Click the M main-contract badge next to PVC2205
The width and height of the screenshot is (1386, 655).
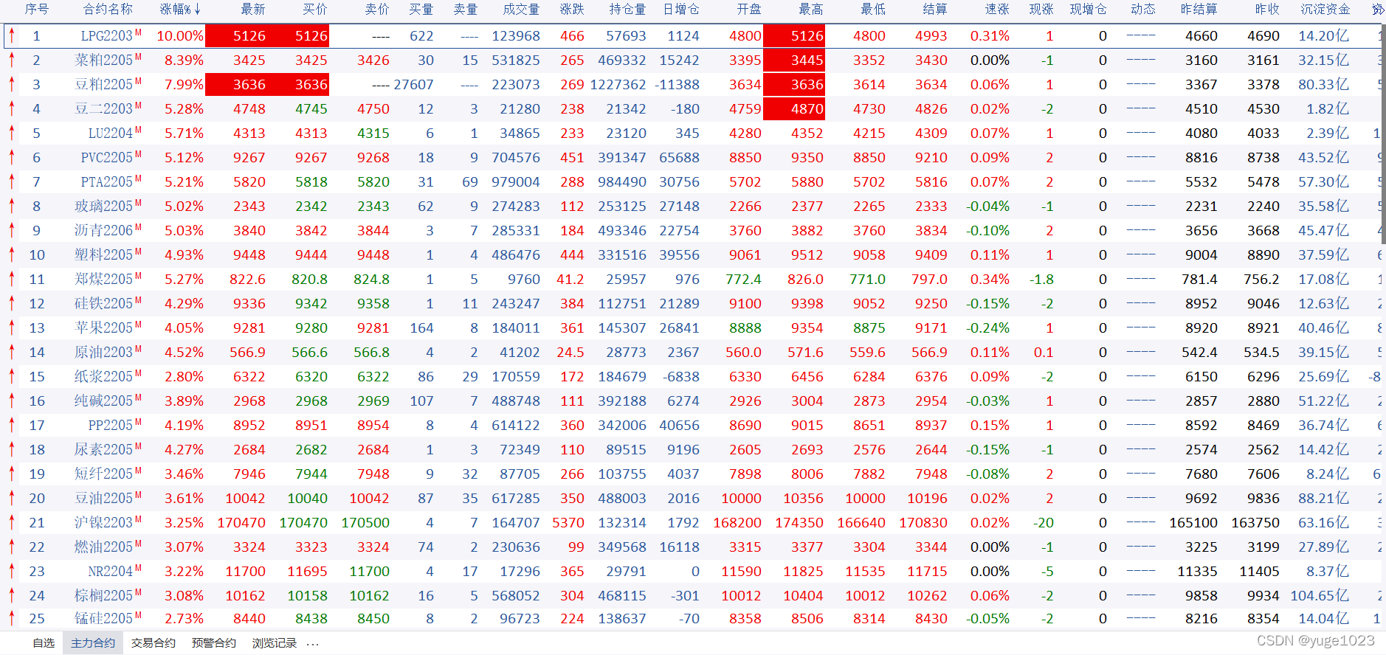pos(139,154)
